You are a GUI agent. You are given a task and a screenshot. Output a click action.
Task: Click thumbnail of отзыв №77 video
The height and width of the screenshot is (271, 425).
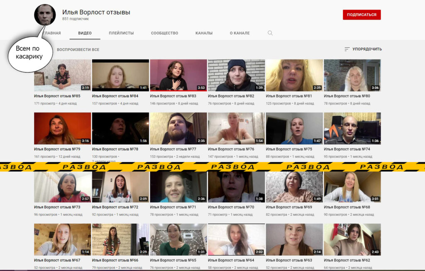point(178,128)
